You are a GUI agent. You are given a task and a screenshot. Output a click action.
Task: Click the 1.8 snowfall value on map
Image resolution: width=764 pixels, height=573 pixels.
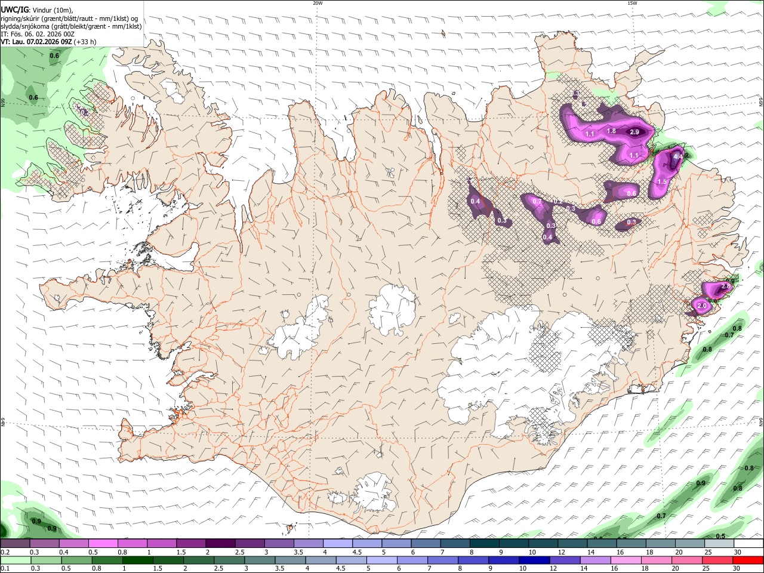[611, 131]
